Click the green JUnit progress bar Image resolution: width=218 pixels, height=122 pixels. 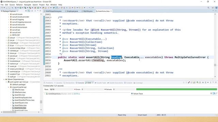click(176, 89)
